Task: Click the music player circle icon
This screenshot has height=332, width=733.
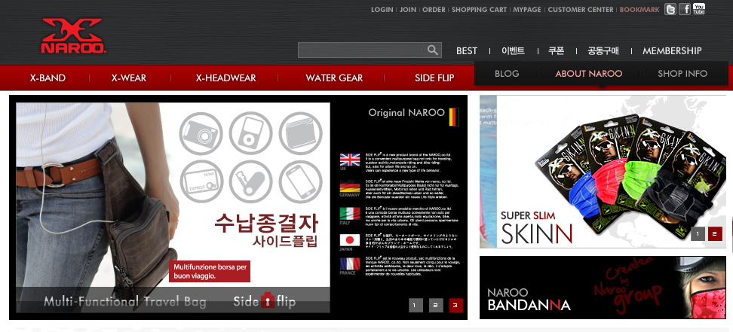Action: [250, 133]
